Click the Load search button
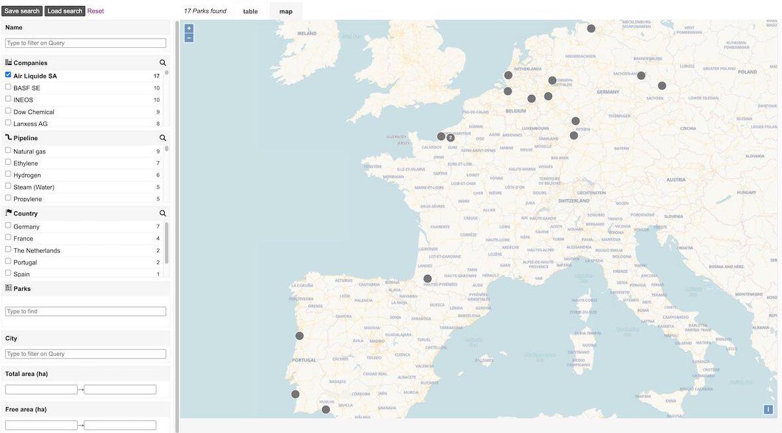Viewport: 782px width, 433px height. (63, 10)
